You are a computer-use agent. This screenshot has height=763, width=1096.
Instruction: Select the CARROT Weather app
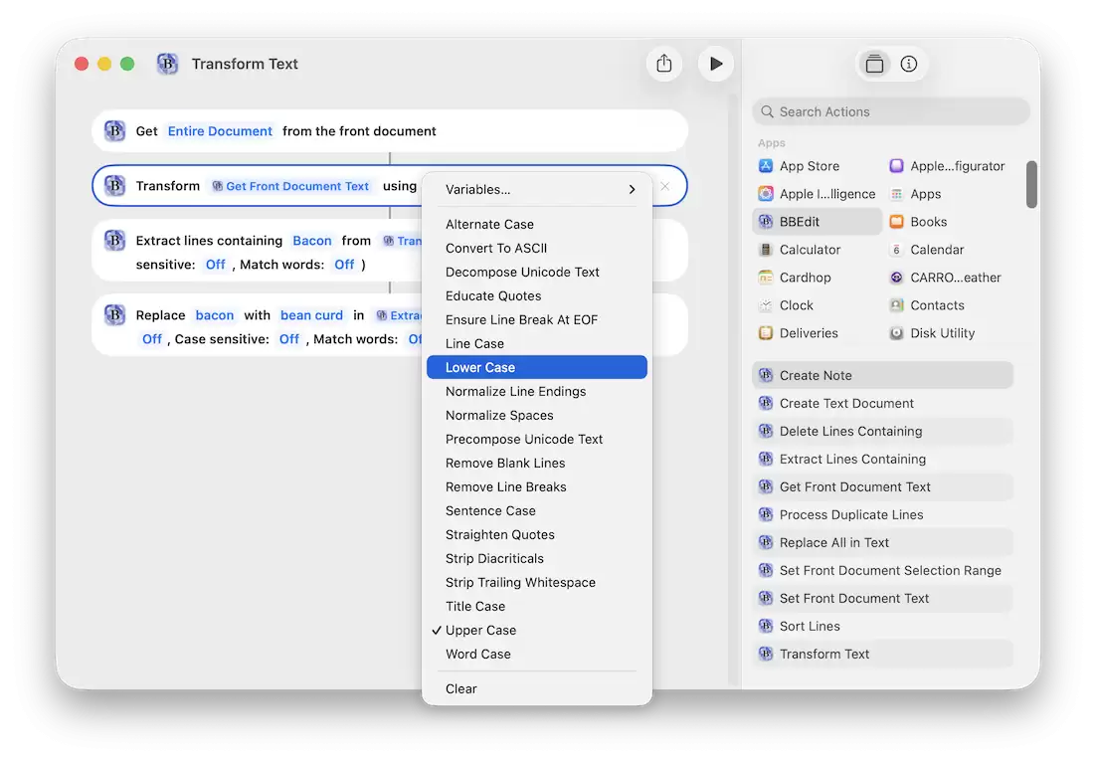tap(947, 278)
